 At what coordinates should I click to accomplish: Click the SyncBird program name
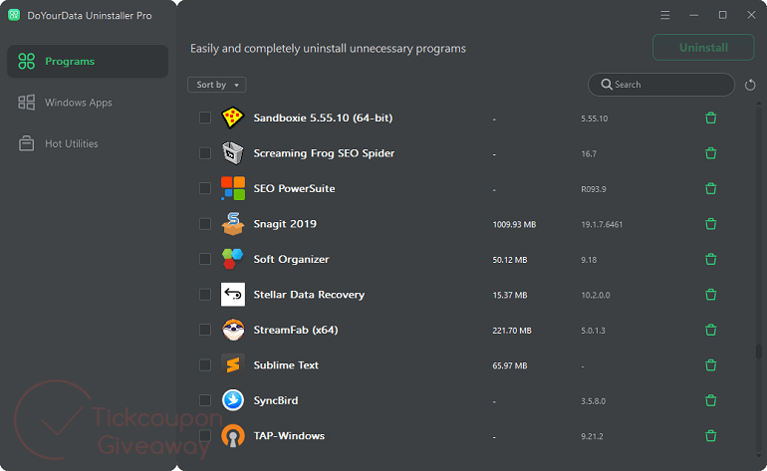[275, 400]
